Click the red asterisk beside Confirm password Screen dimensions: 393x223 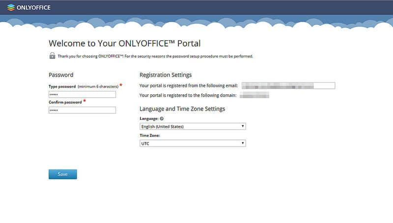[x=84, y=101]
